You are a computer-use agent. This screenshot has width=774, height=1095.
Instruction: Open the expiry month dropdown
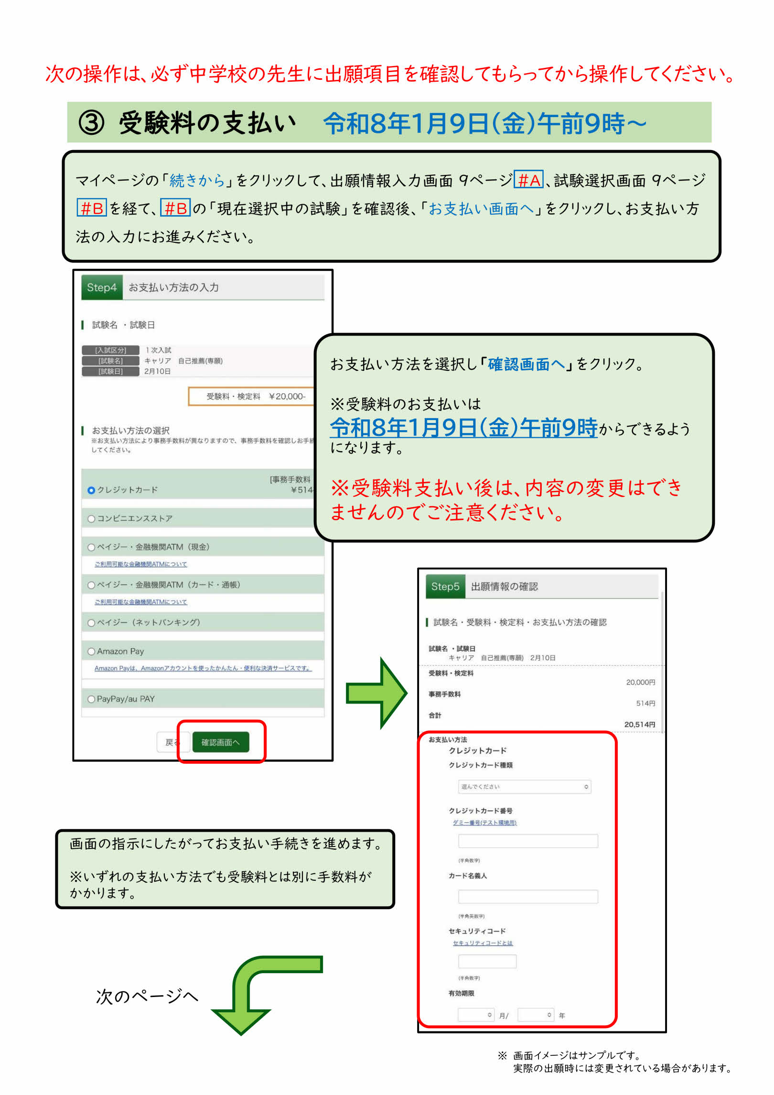point(475,1015)
